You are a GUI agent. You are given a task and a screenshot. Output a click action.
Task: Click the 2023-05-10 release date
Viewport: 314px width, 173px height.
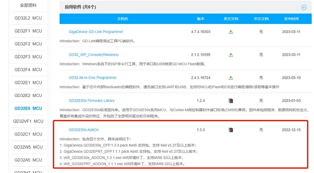point(291,78)
